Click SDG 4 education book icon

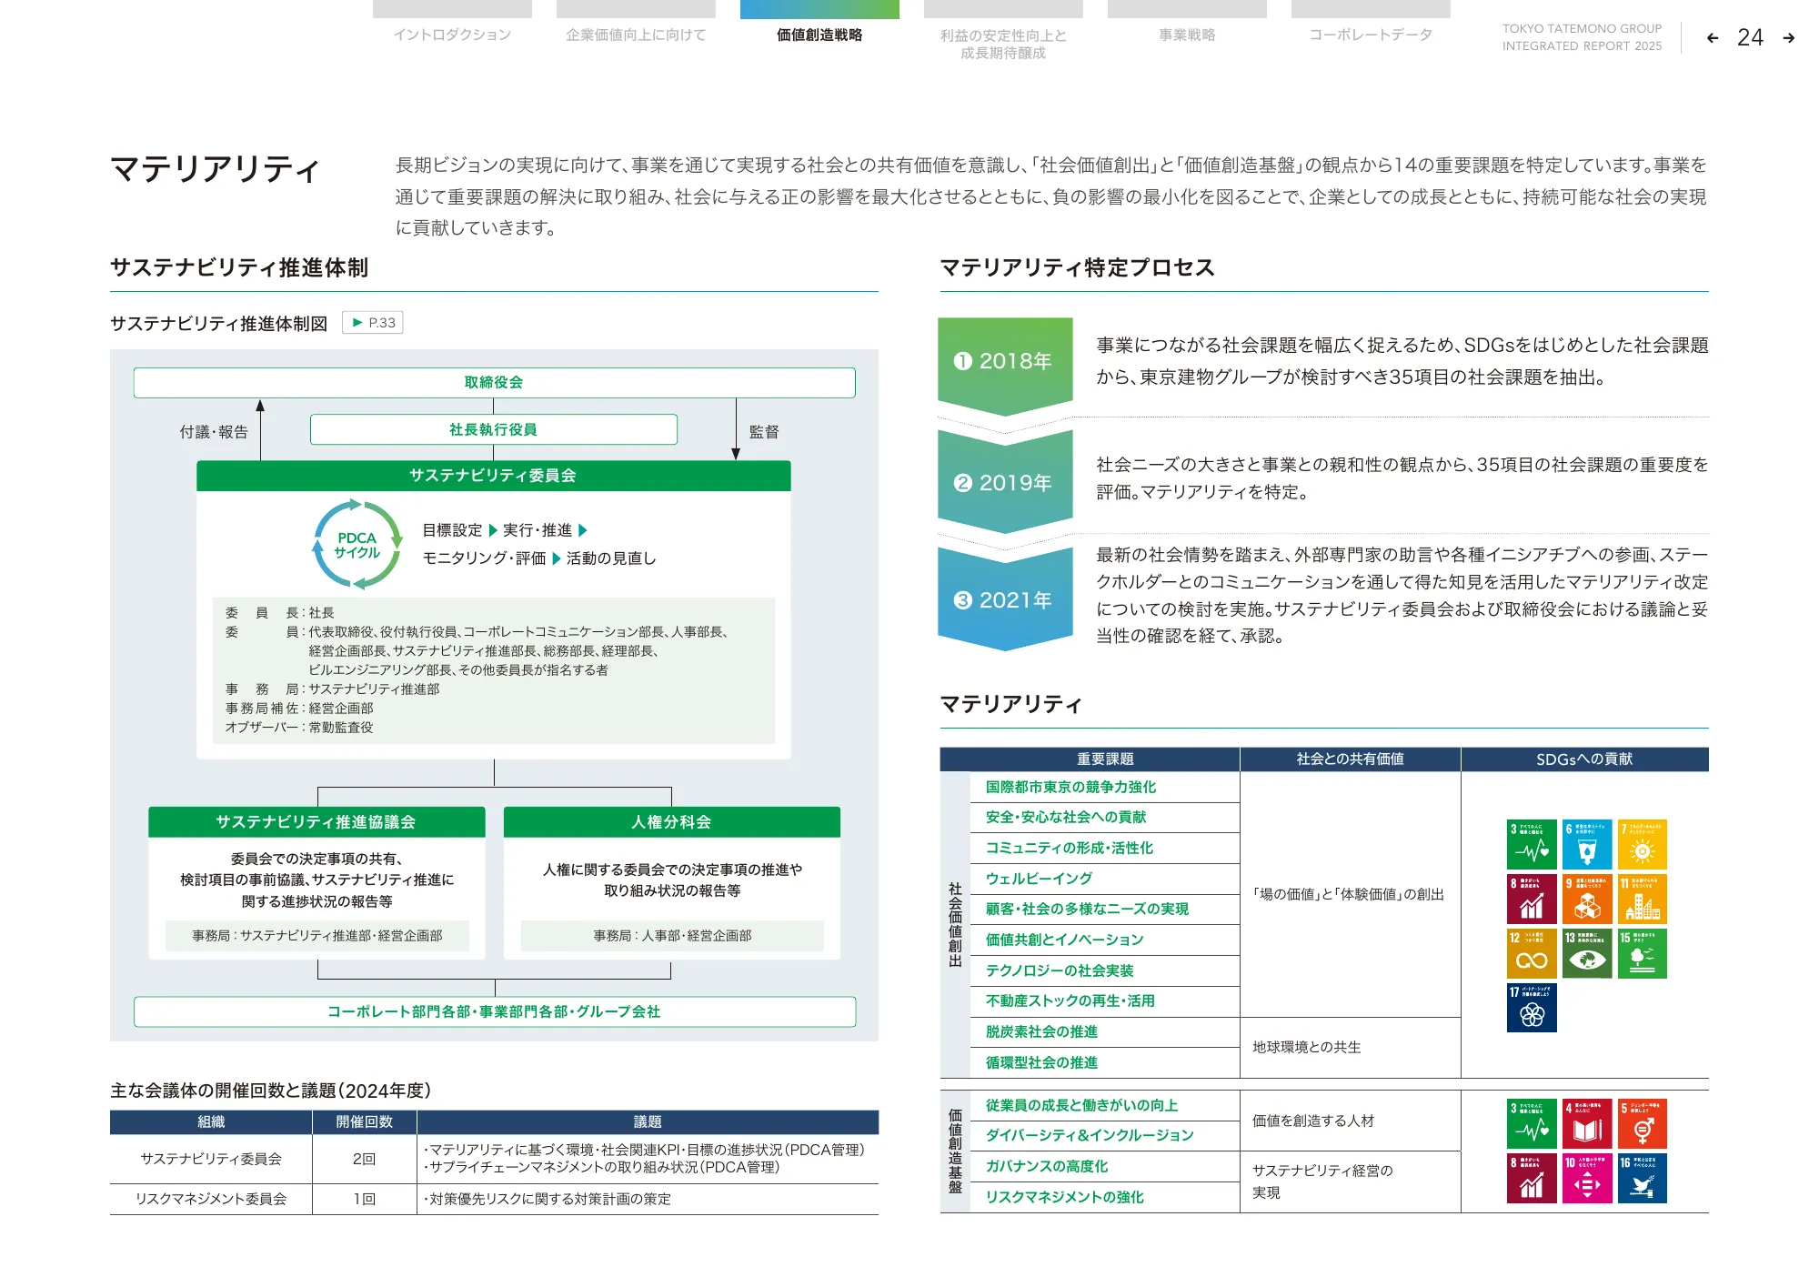tap(1587, 1124)
